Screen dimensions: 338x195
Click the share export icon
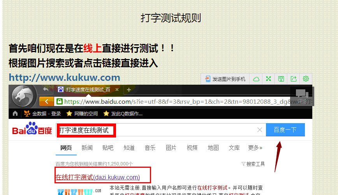click(294, 79)
